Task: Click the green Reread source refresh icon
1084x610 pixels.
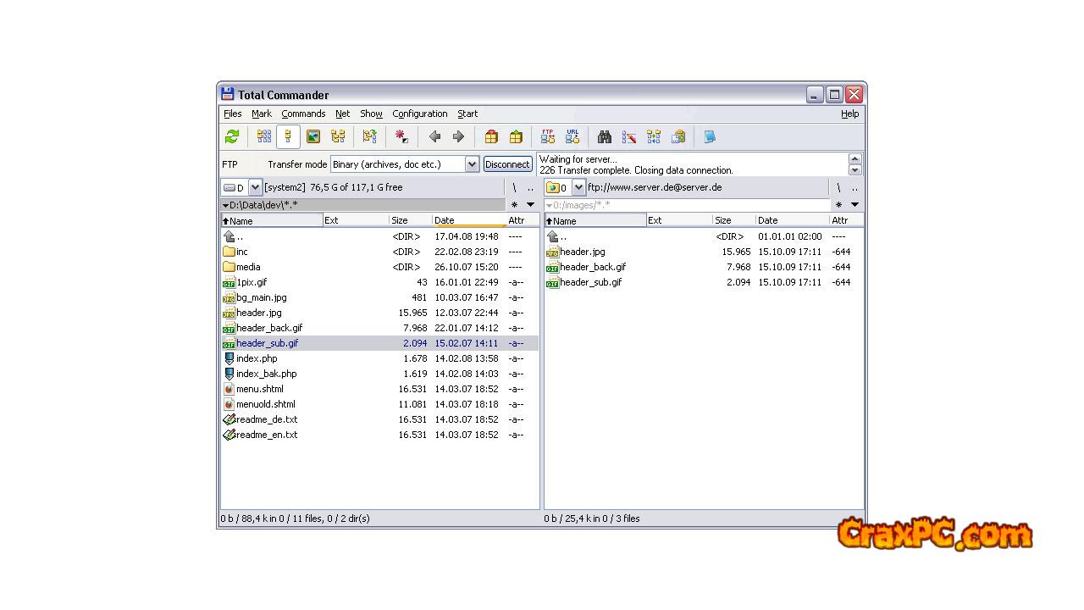Action: [x=232, y=136]
